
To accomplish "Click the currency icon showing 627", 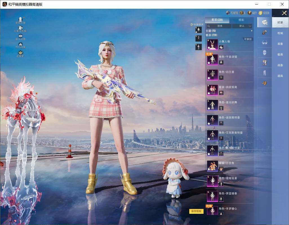I will (x=250, y=13).
